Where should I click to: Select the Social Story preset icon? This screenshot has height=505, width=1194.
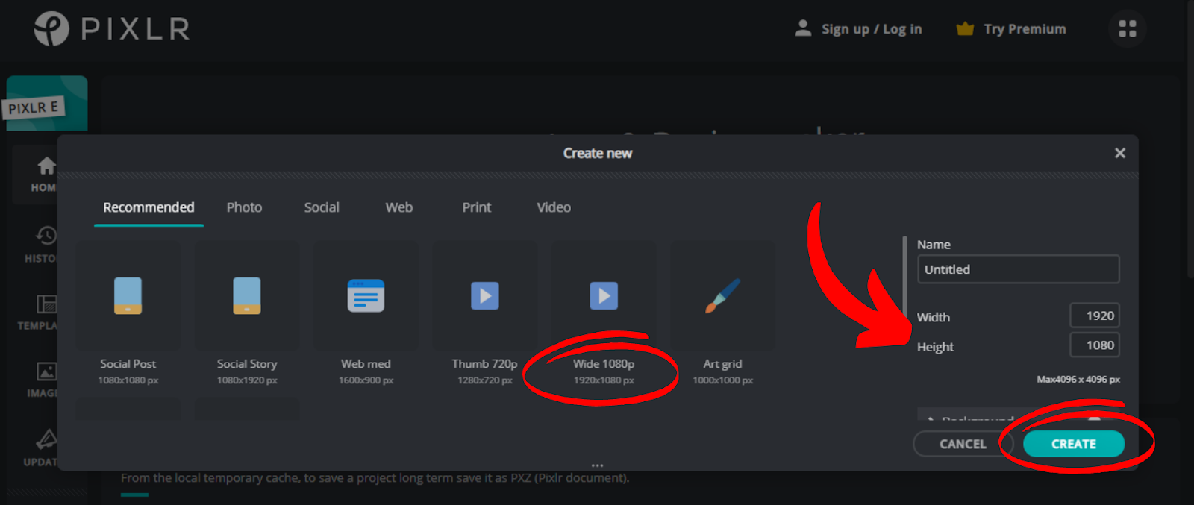247,295
